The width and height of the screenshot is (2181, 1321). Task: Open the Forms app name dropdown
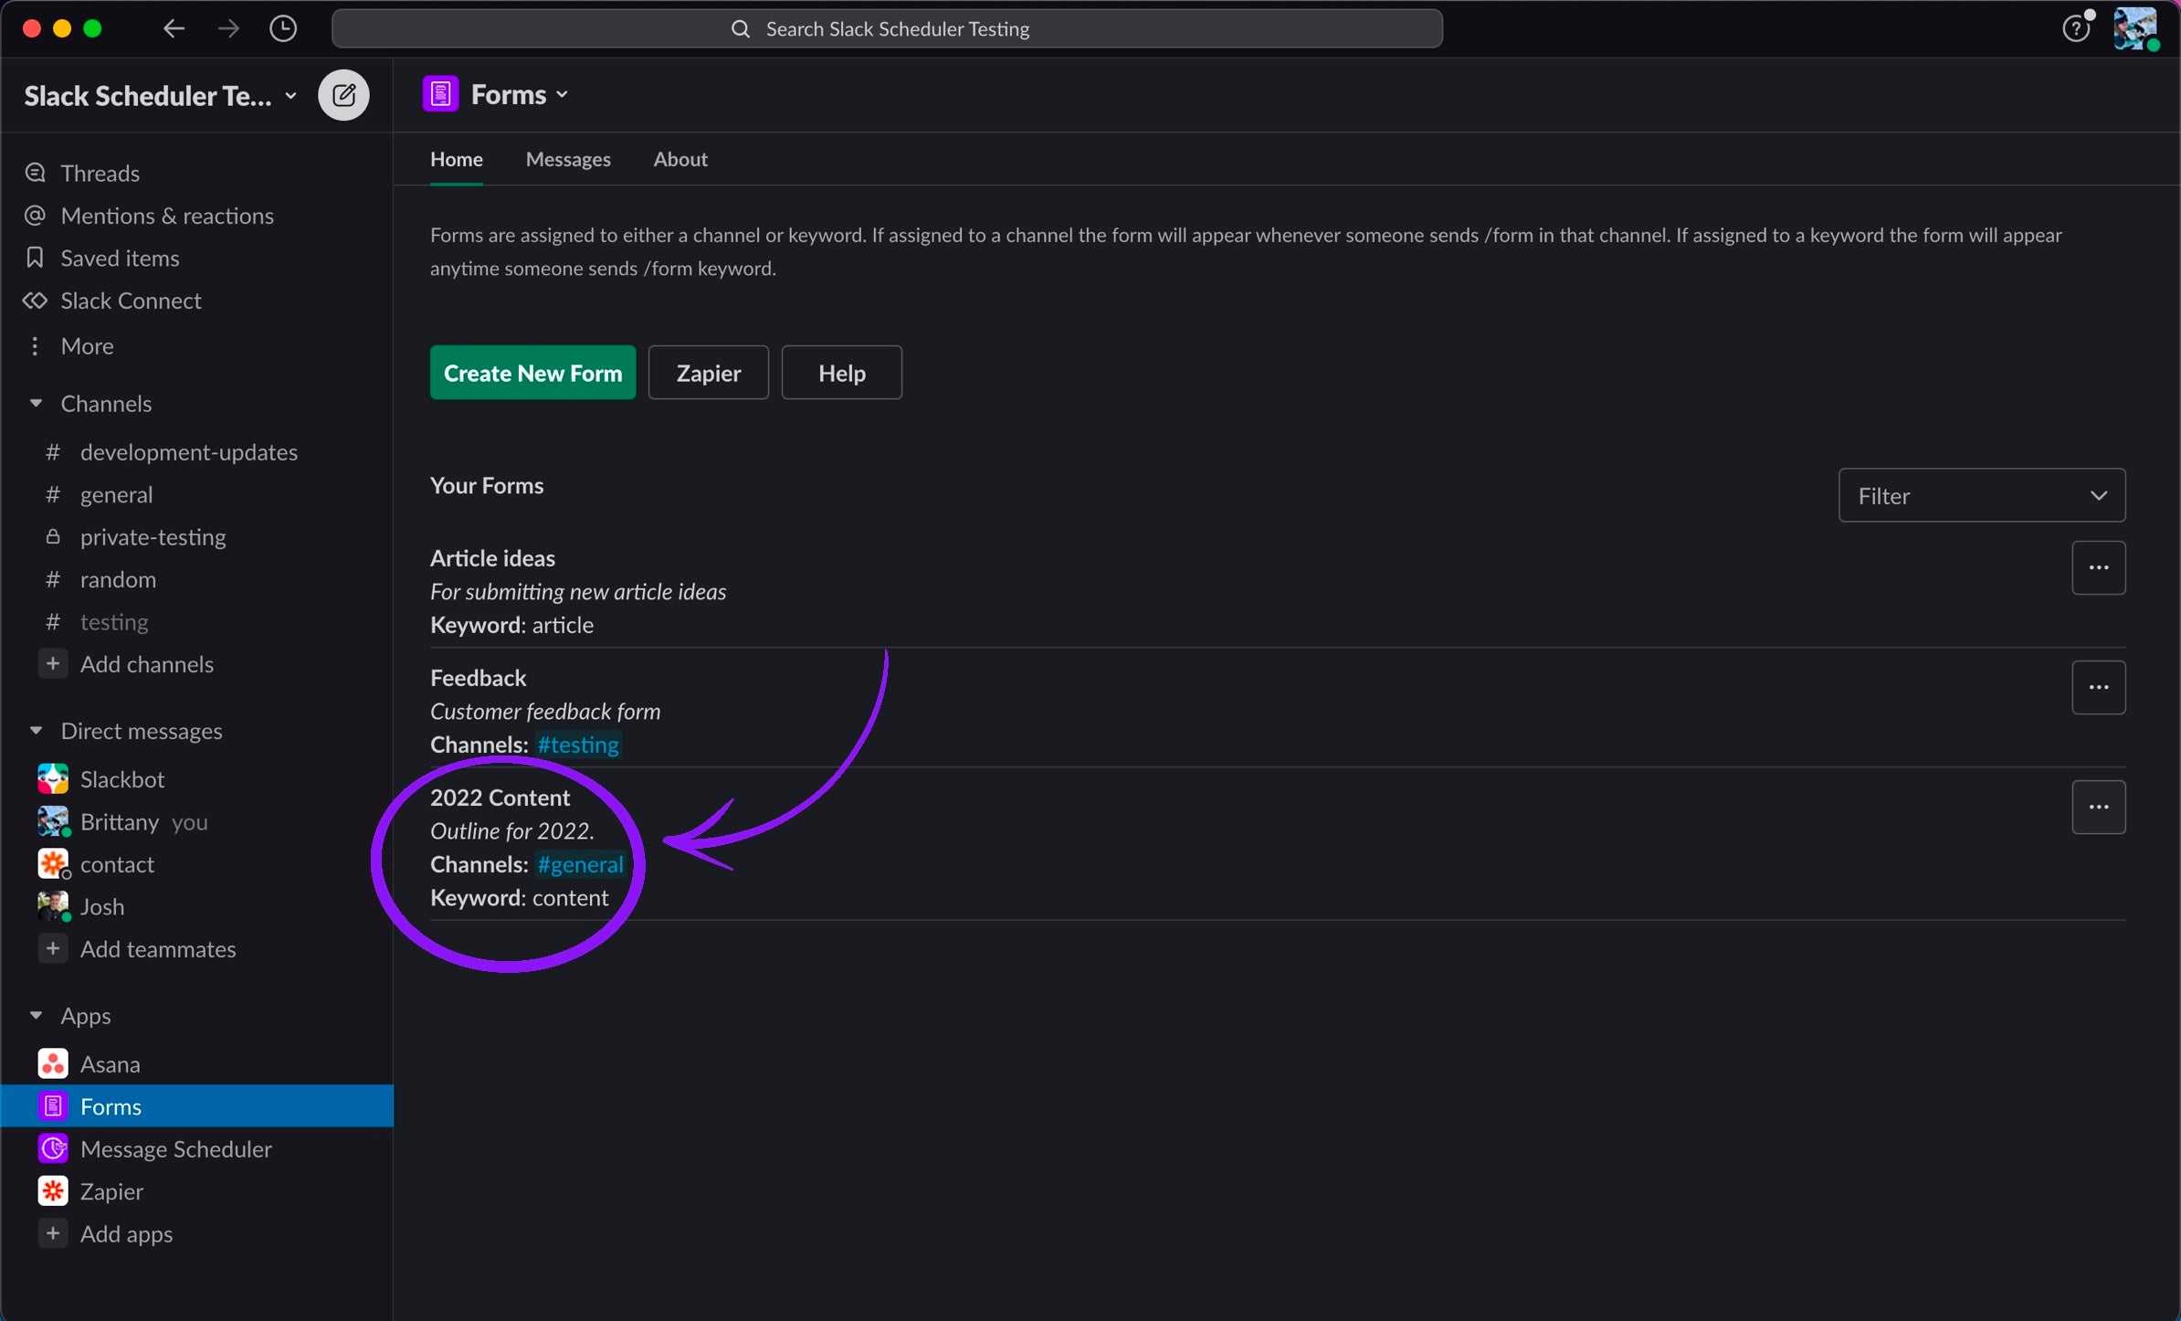(520, 95)
